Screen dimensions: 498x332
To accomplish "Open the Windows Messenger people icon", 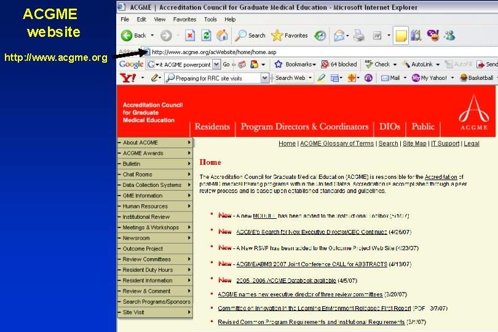I will pyautogui.click(x=449, y=35).
